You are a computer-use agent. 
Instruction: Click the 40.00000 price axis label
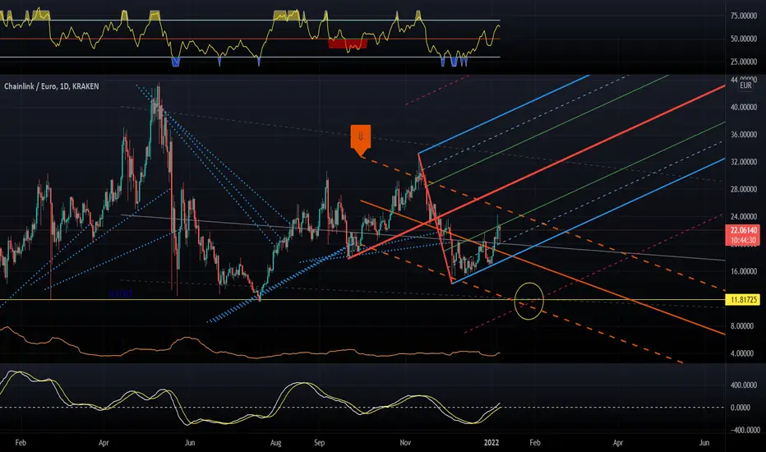click(744, 107)
